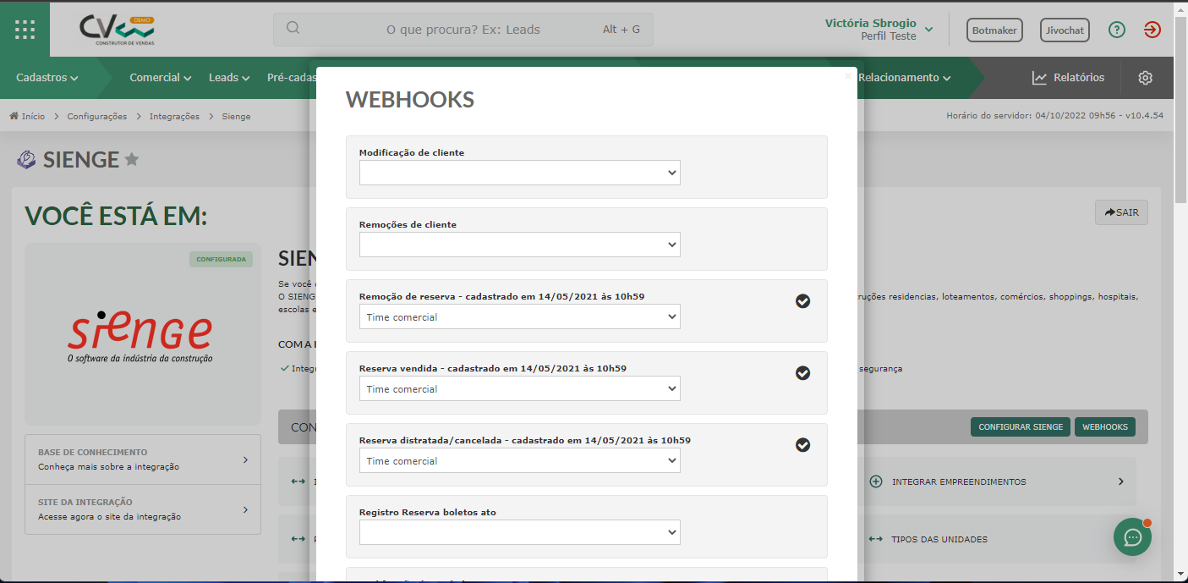Viewport: 1188px width, 583px height.
Task: Click the red logout icon
Action: [1152, 30]
